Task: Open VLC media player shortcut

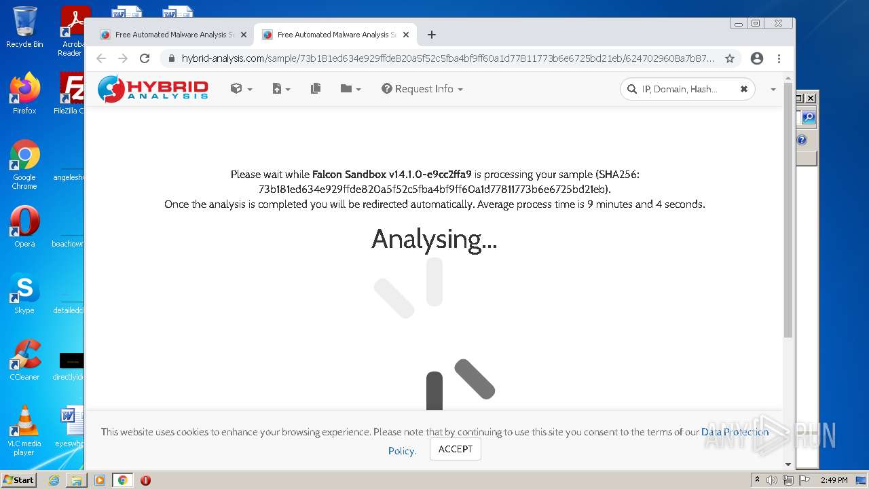Action: [x=24, y=431]
